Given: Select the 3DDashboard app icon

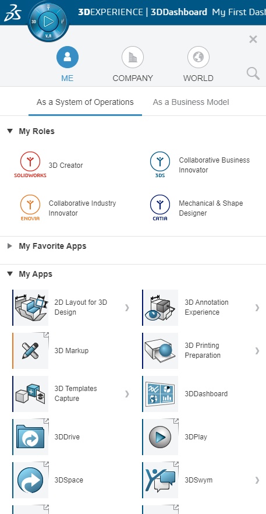Looking at the screenshot, I should (x=160, y=394).
